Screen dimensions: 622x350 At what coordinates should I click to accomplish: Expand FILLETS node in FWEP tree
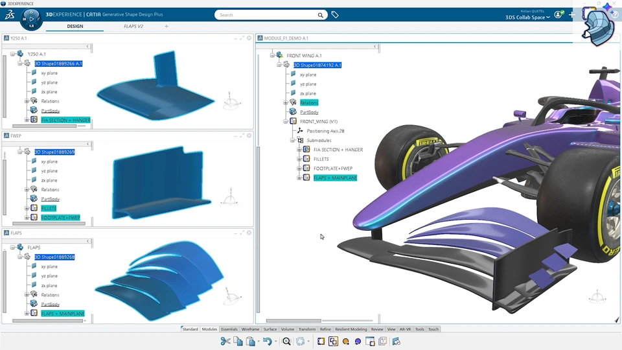pos(27,208)
